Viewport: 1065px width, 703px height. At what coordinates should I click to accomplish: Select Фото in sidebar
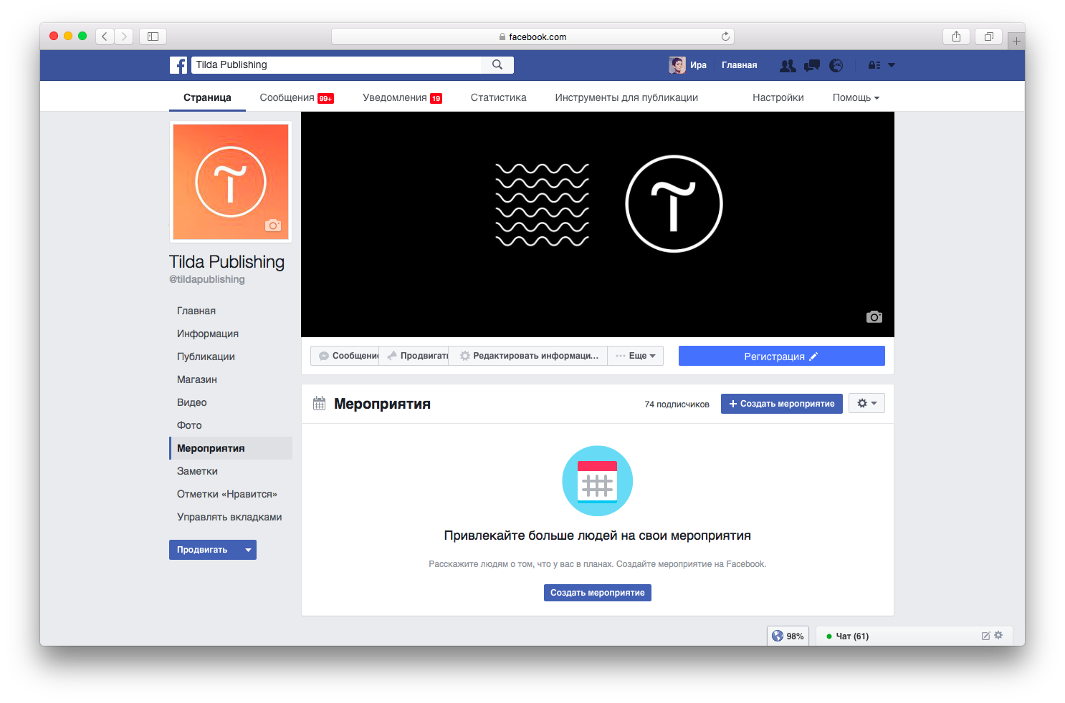[x=189, y=425]
